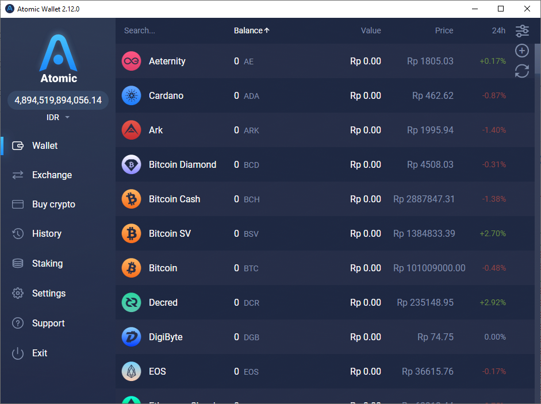This screenshot has width=541, height=404.
Task: Click the Bitcoin Diamond coin icon
Action: [132, 164]
